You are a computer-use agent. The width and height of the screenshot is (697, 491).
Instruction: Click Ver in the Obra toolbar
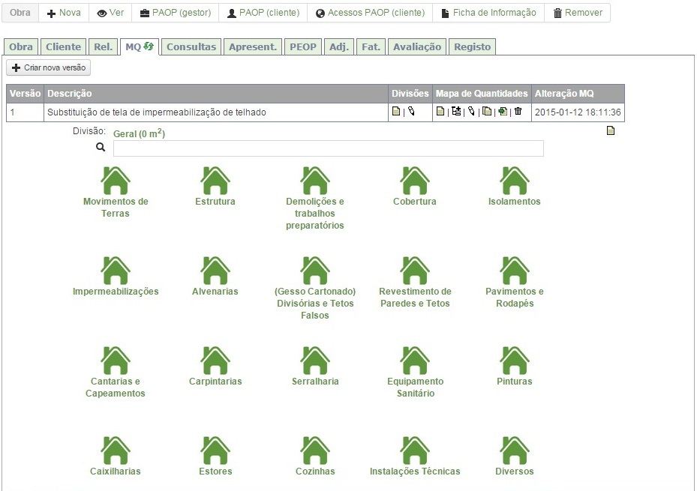[x=110, y=13]
